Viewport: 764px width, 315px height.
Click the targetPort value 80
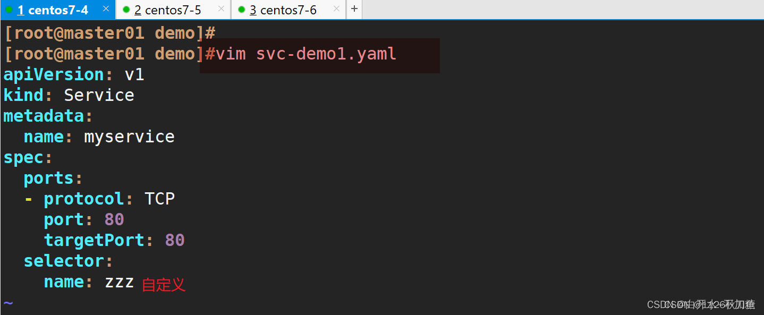(x=175, y=240)
